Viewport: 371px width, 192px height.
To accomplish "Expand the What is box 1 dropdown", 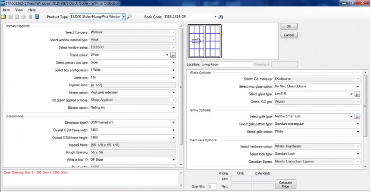I will [173, 160].
